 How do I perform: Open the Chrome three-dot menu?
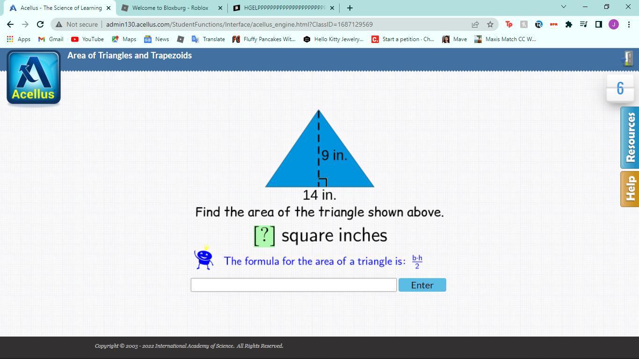(x=628, y=24)
